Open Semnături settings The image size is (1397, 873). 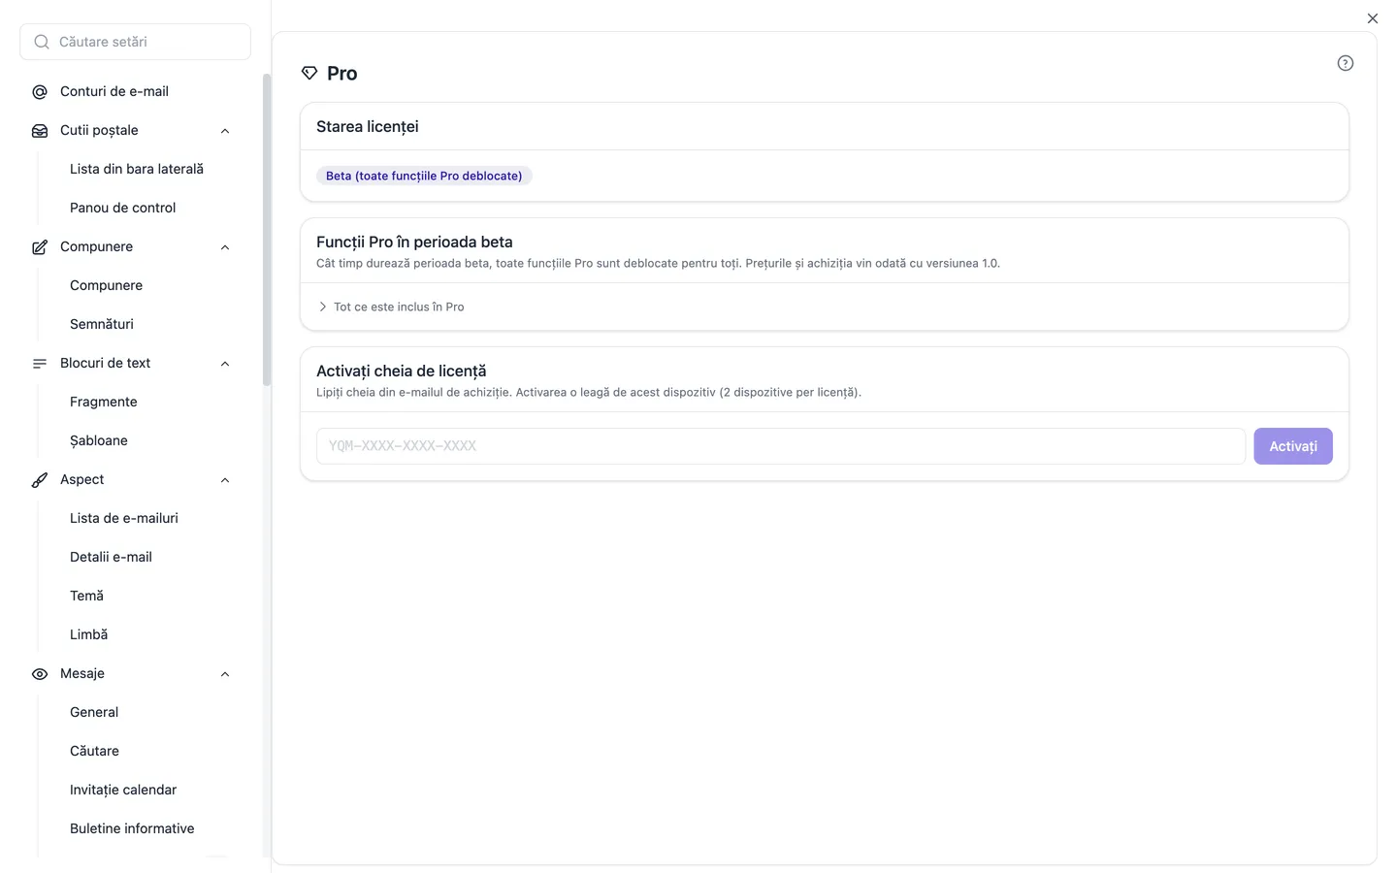pyautogui.click(x=102, y=324)
